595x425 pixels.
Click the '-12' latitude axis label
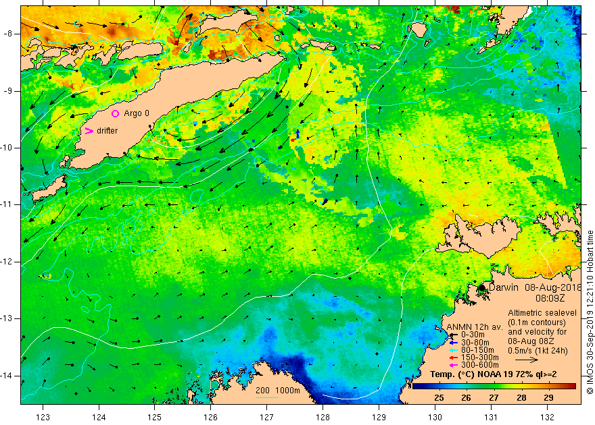(x=6, y=262)
